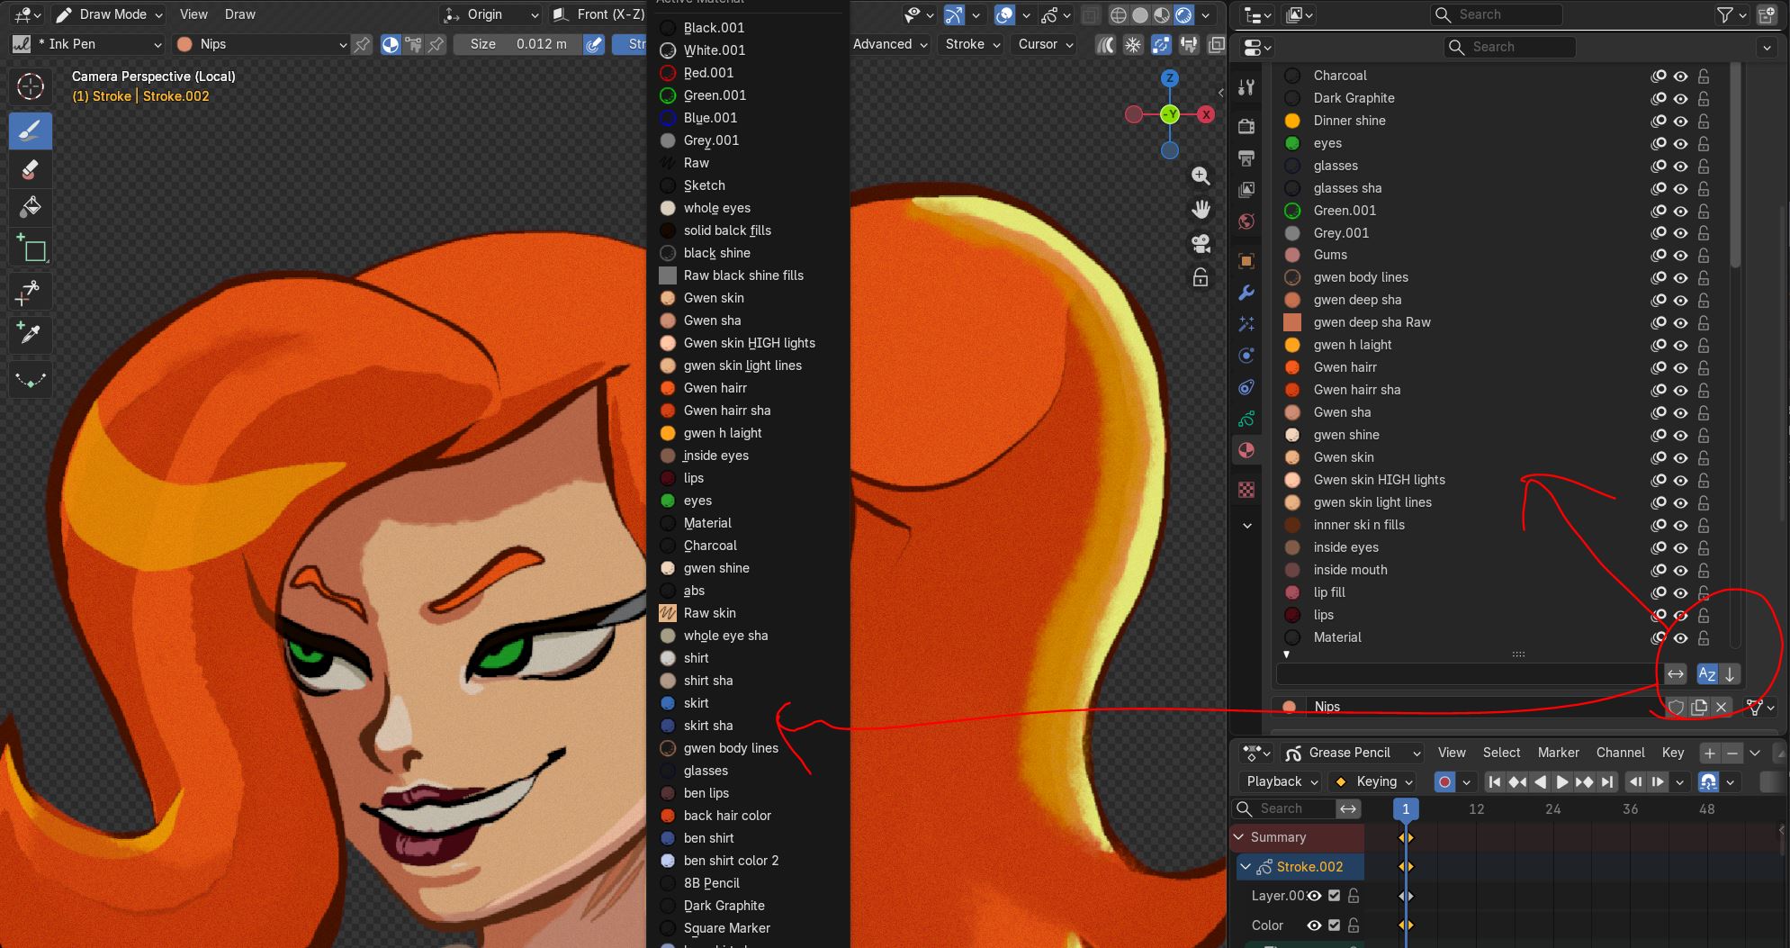
Task: Unlink the Nips material with X
Action: pyautogui.click(x=1721, y=707)
